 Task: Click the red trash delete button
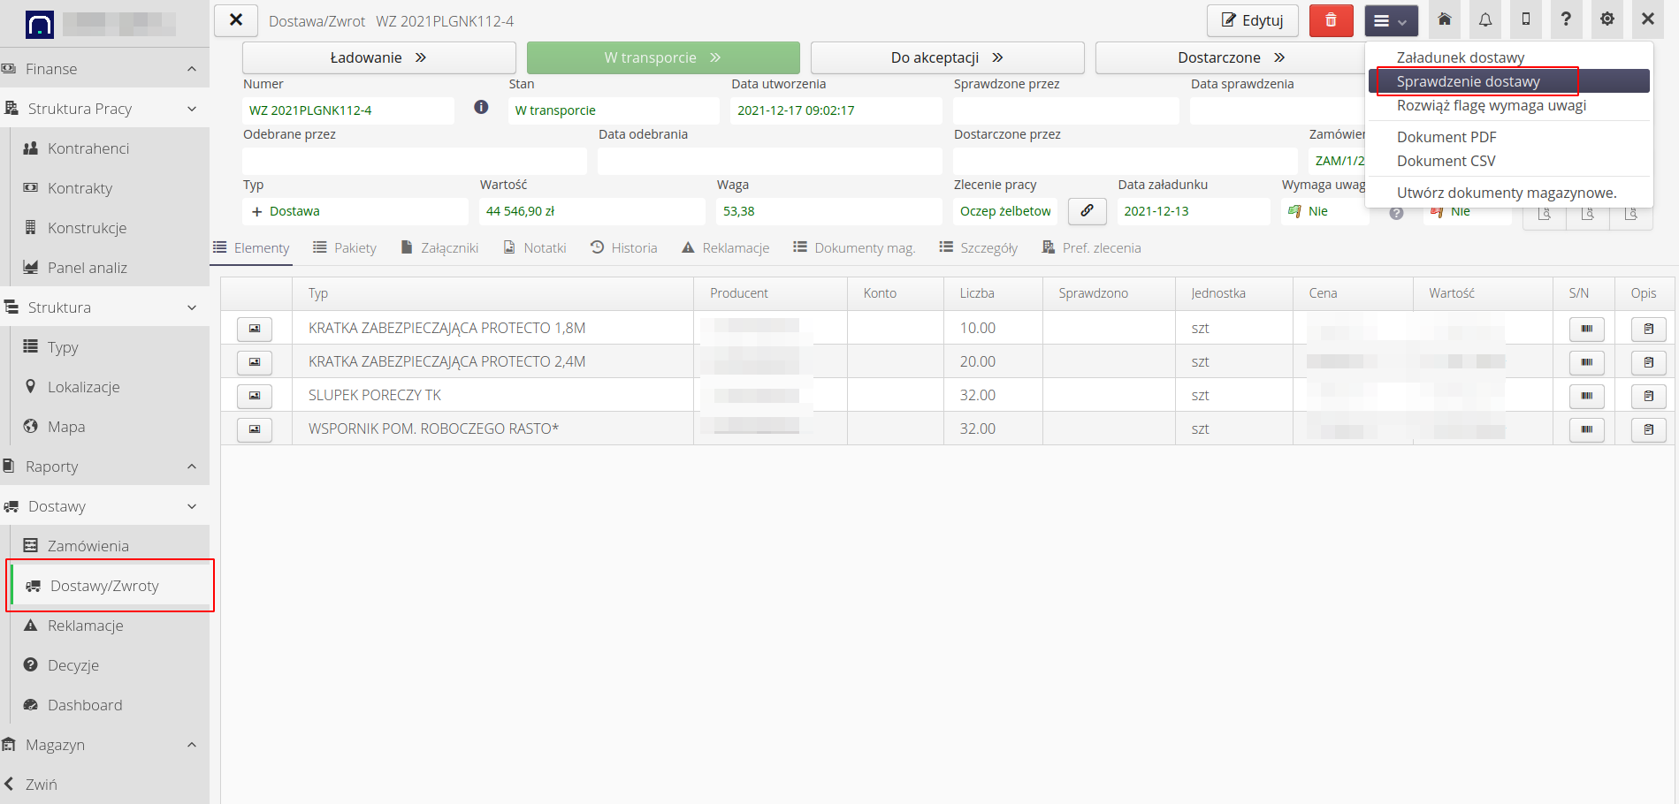1331,20
